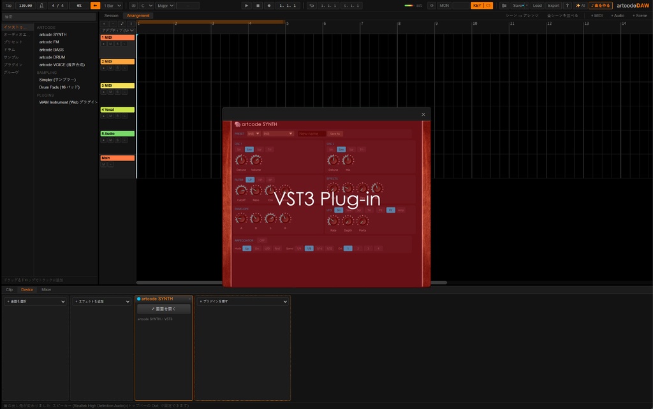Open the Major scale dropdown

[165, 5]
